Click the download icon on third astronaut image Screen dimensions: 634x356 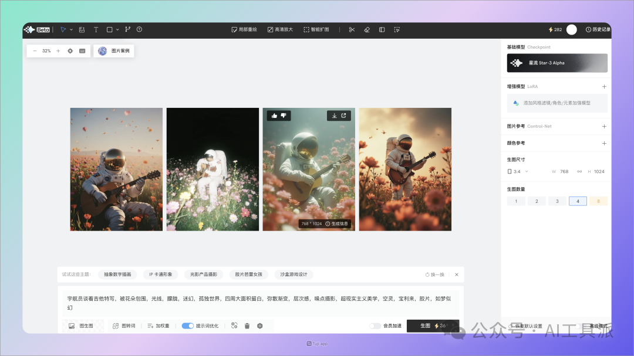[334, 116]
